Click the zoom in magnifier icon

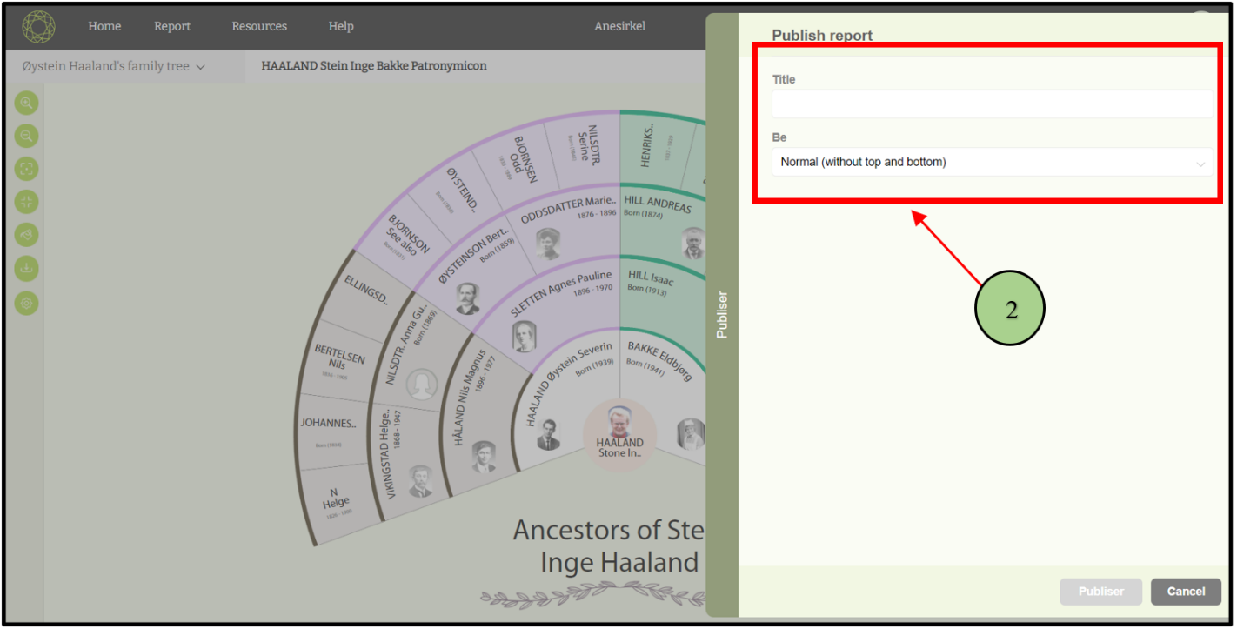[x=27, y=103]
